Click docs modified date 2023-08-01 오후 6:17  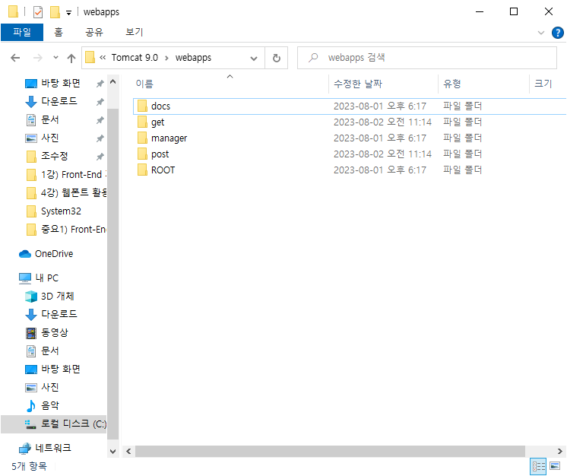click(380, 106)
